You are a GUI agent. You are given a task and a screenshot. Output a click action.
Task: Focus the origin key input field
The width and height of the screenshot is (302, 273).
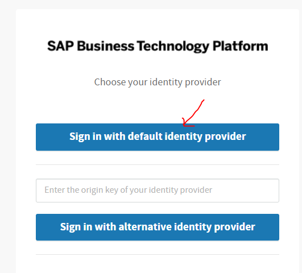[158, 191]
